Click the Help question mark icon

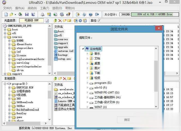click(90, 14)
